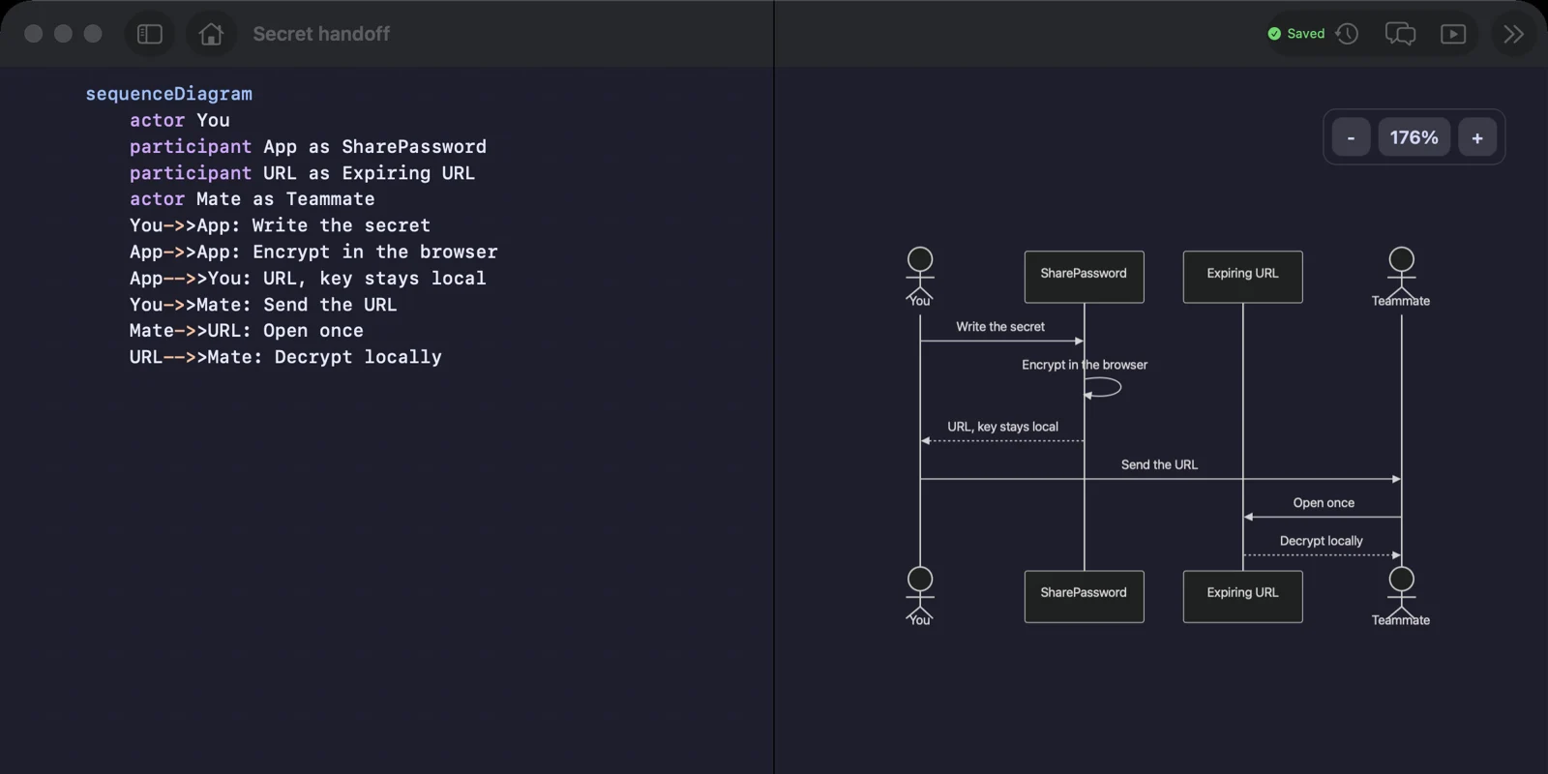Click the lower "You" actor figure in the diagram

[x=920, y=596]
